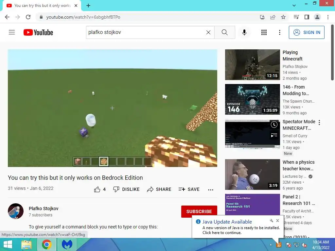
Task: Add Spectator Mode video to queue
Action: [x=274, y=135]
